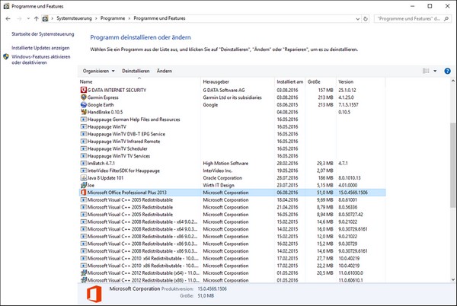Click the refresh icon next to address bar
The width and height of the screenshot is (457, 306).
click(x=366, y=18)
